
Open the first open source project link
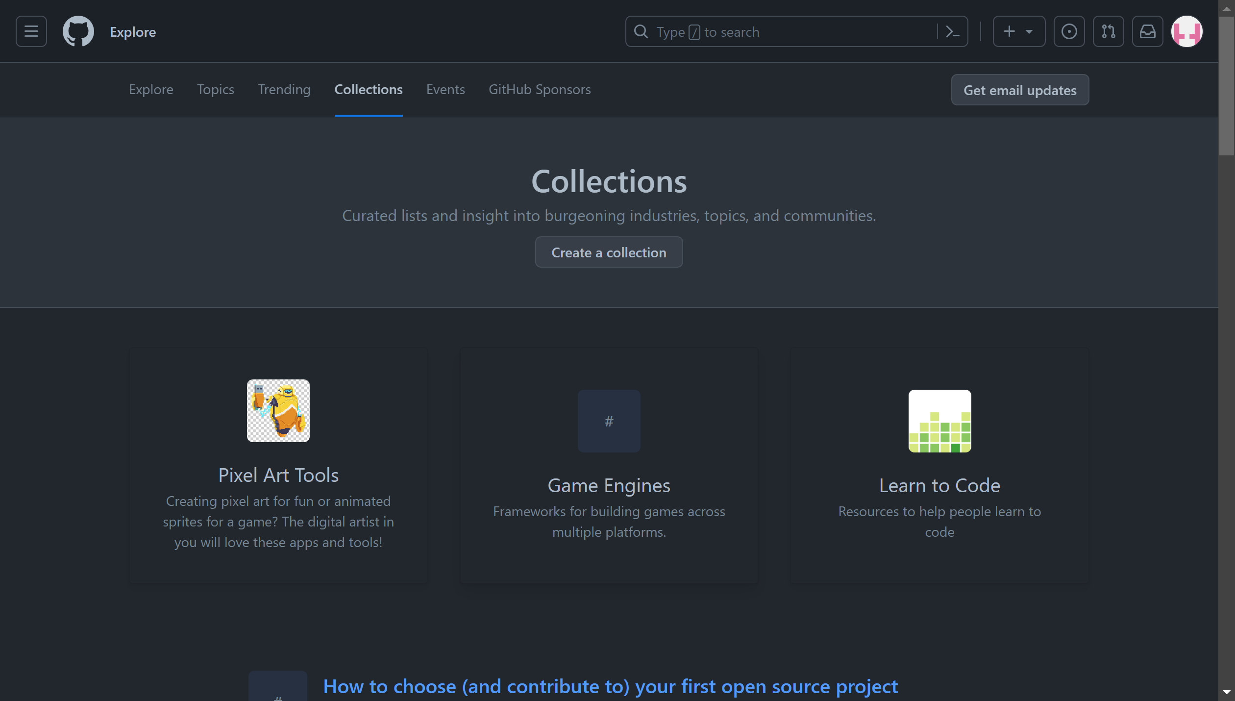pos(610,687)
